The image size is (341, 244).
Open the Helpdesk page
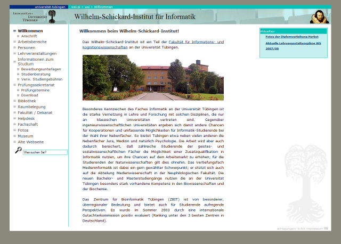26,118
